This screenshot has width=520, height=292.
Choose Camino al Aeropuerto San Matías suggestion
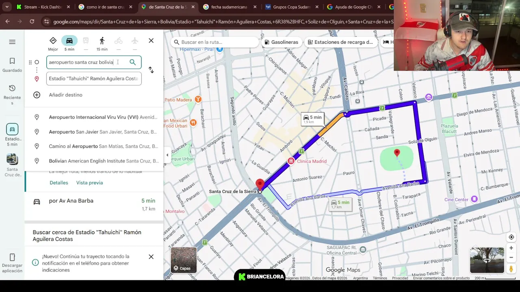[x=94, y=146]
